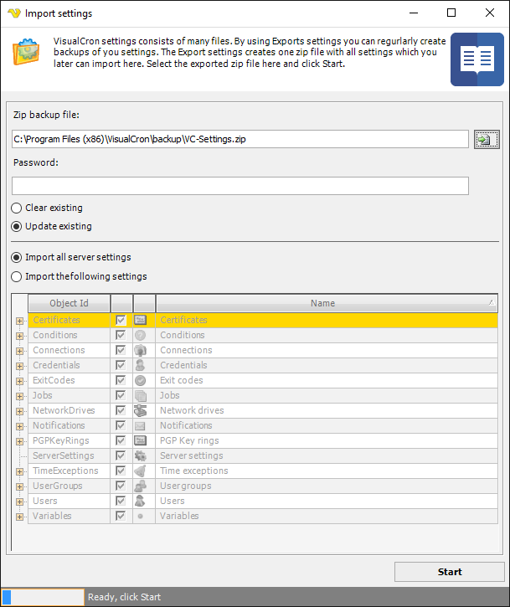Click the browse zip file icon button

(x=487, y=139)
